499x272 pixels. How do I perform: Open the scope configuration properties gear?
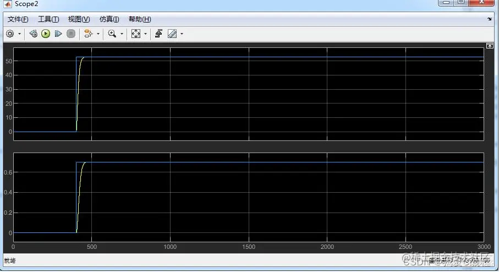pyautogui.click(x=10, y=34)
